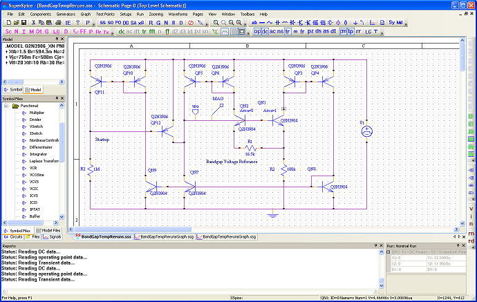Open the Components menu
The image size is (477, 302).
tap(40, 14)
